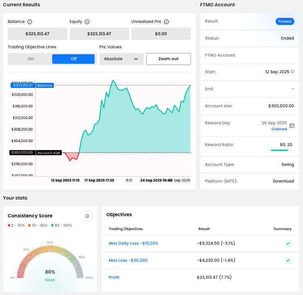
Task: Click the info icon next to Balance
Action: point(30,22)
